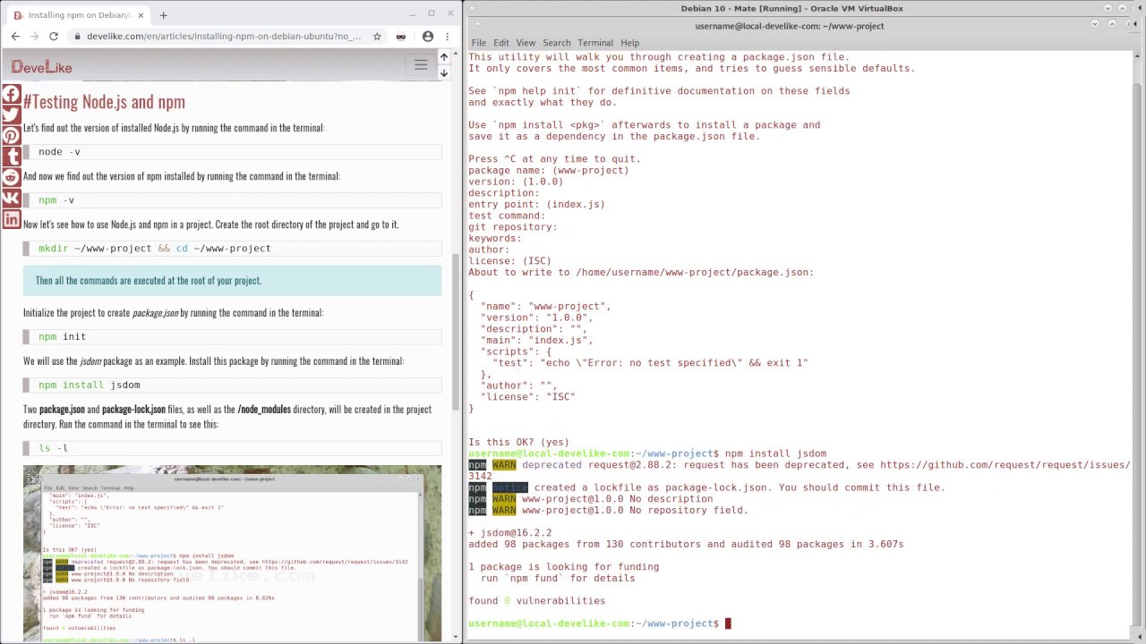
Task: Share the article on Facebook
Action: (x=11, y=94)
